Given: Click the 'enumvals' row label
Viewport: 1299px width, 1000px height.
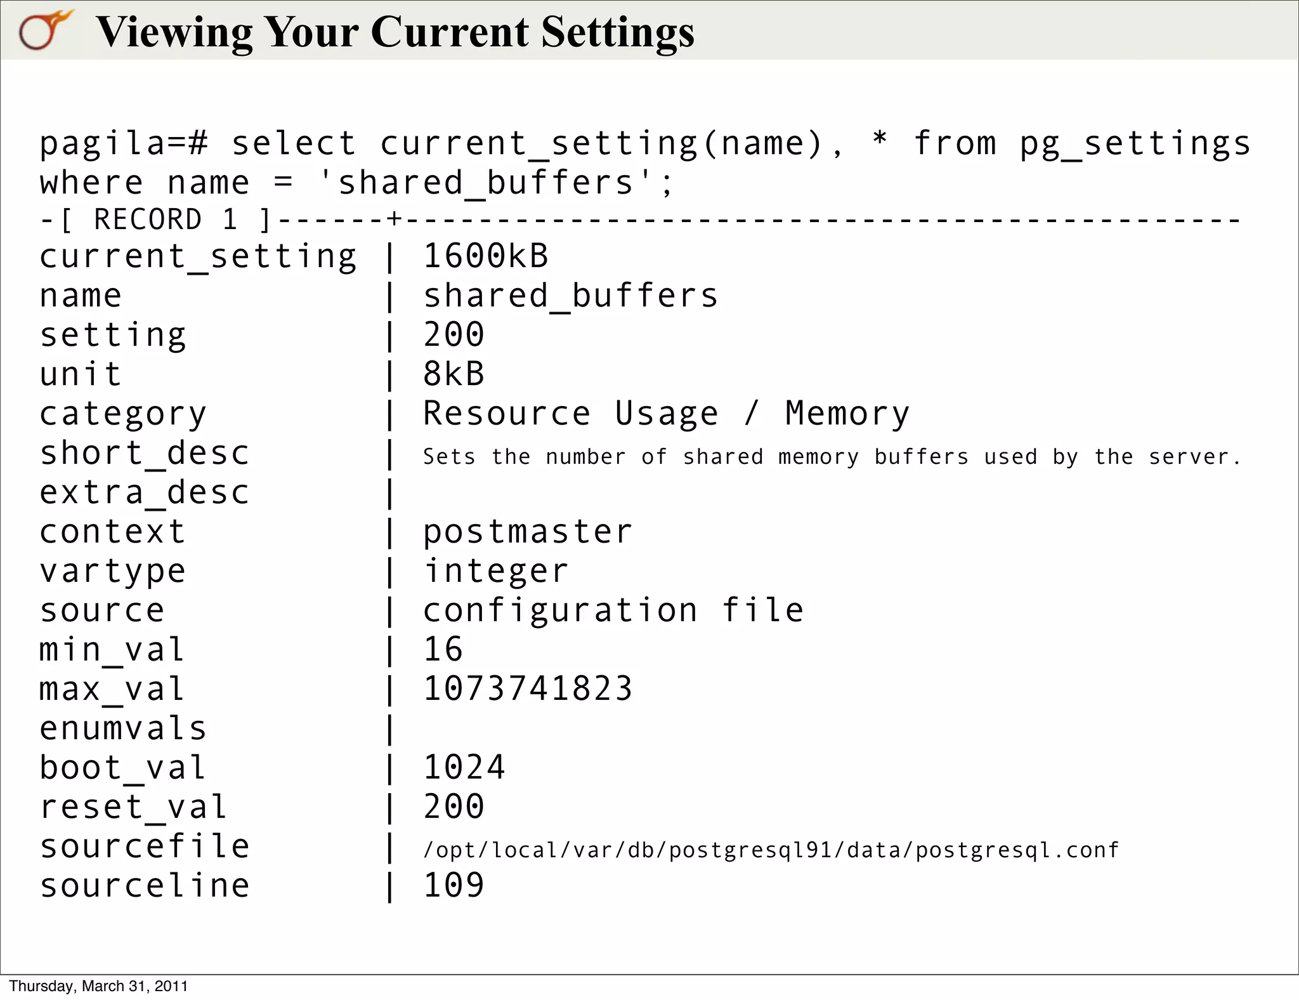Looking at the screenshot, I should 123,728.
